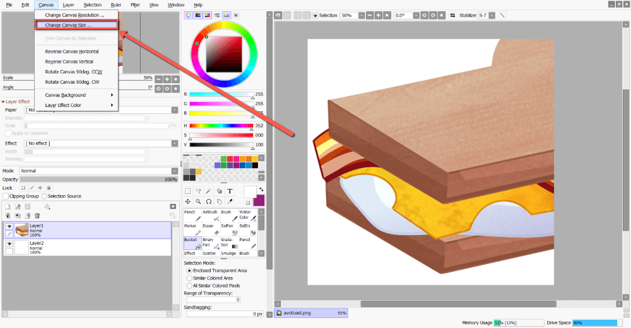The width and height of the screenshot is (631, 328).
Task: Click Rotate Canvas 90deg. CW
Action: 73,82
